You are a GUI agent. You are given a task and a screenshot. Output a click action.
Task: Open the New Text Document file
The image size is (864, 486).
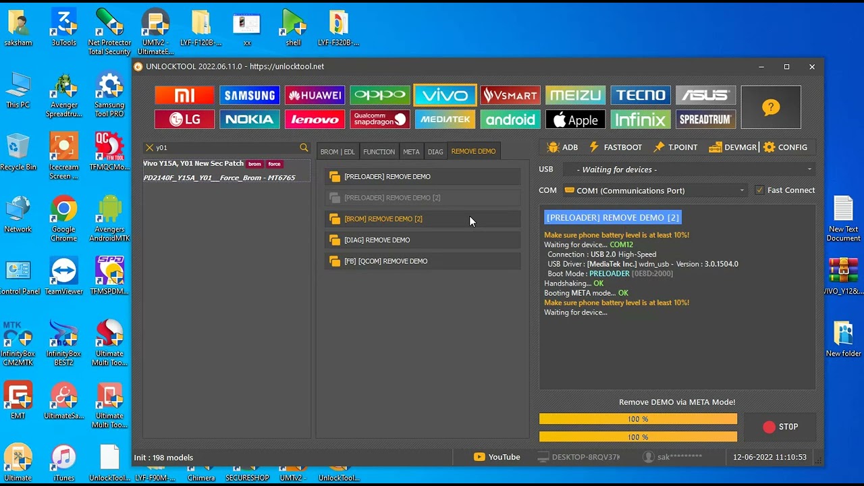pyautogui.click(x=843, y=219)
